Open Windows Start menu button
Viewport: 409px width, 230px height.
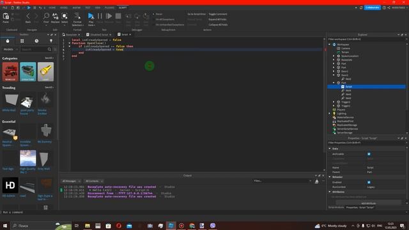point(5,226)
